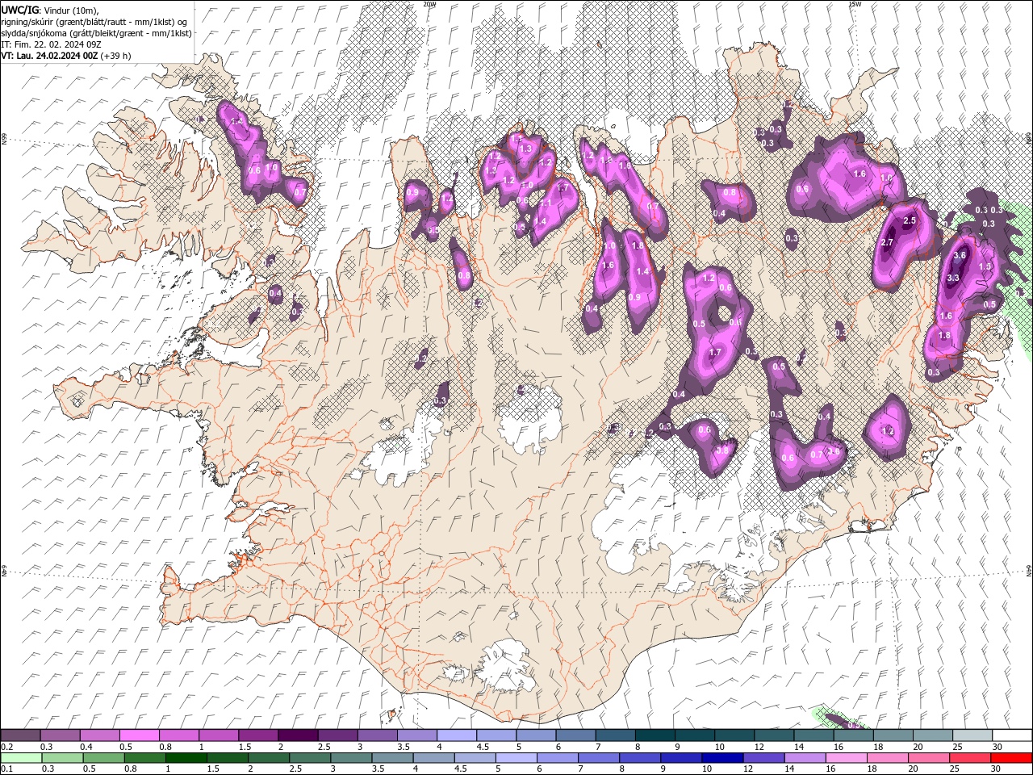Click the 'VT: Lau. 24.02.2024 00Z' valid time
The image size is (1033, 775).
click(x=49, y=56)
